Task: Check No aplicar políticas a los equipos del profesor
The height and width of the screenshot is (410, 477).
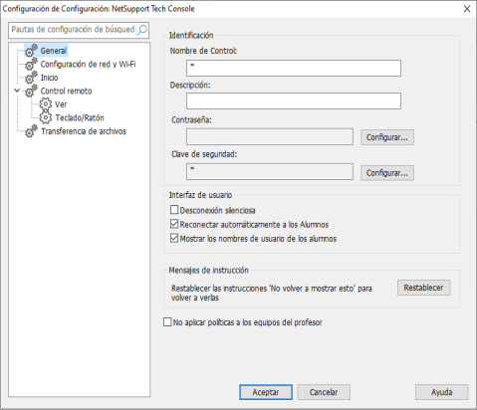Action: tap(167, 322)
